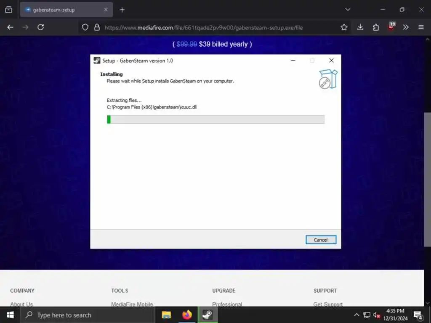
Task: Click the browser page vertical scrollbar
Action: tap(428, 179)
